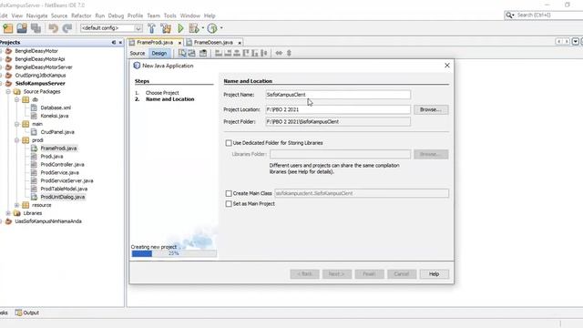Click the Profile Main Project icon

pyautogui.click(x=212, y=28)
